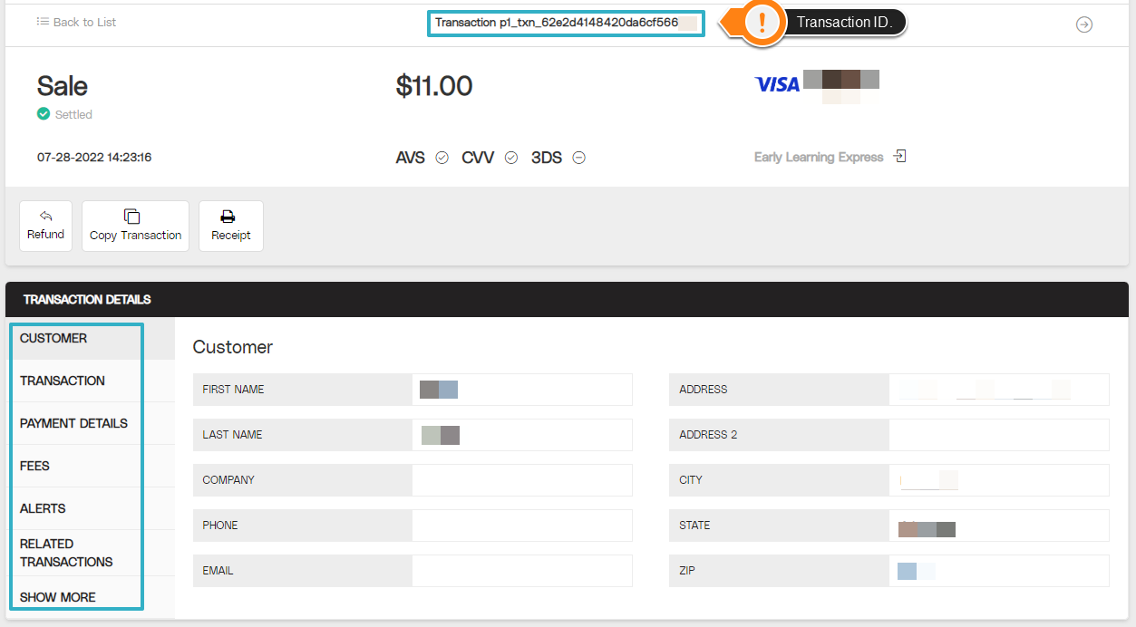Click the Settled status checkmark icon

[44, 114]
